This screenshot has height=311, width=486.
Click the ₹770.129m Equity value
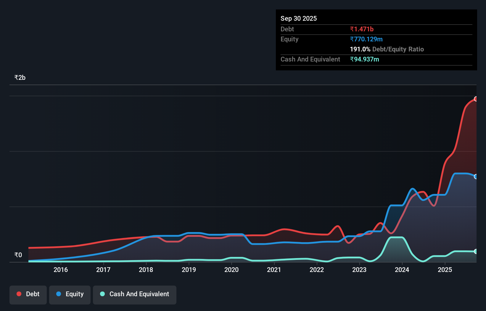(x=366, y=39)
